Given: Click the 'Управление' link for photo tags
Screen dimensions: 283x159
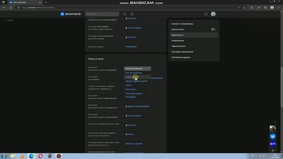Looking at the screenshot, I should tap(131, 47).
